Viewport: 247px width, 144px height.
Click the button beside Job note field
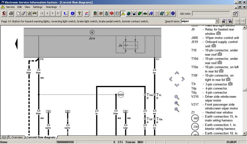tap(235, 13)
